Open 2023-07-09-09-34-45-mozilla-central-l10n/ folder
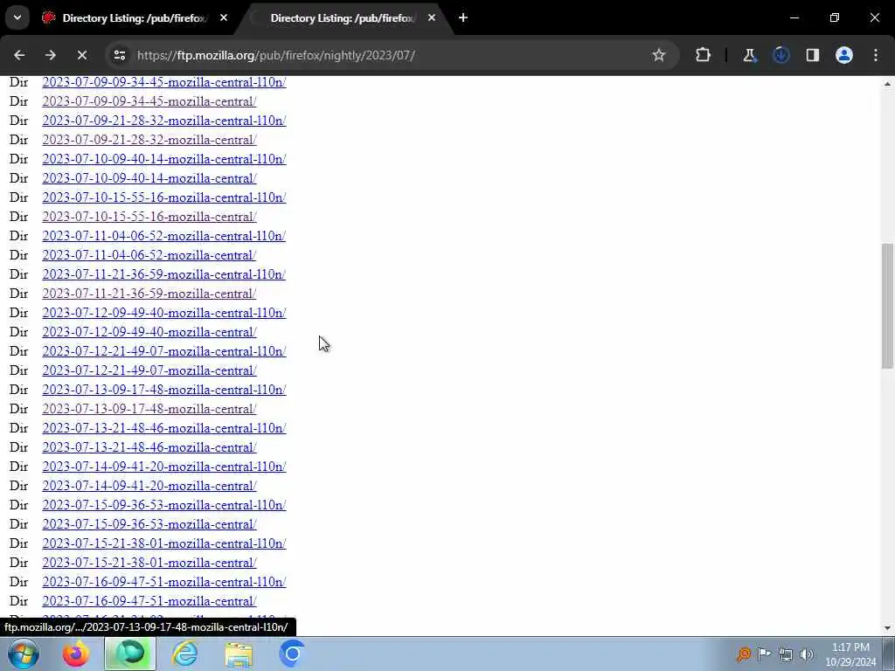895x671 pixels. pos(163,82)
